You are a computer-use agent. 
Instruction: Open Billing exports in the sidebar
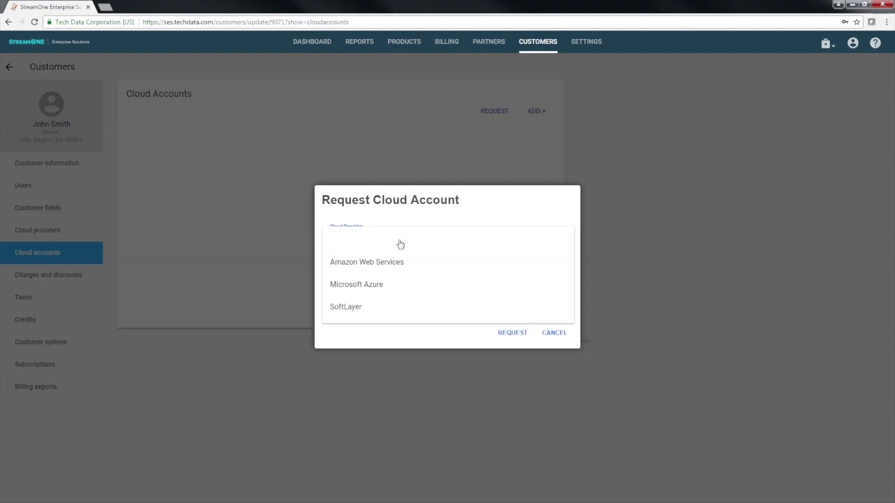coord(52,387)
